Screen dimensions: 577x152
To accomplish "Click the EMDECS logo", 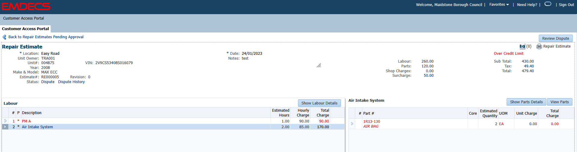I will (26, 6).
